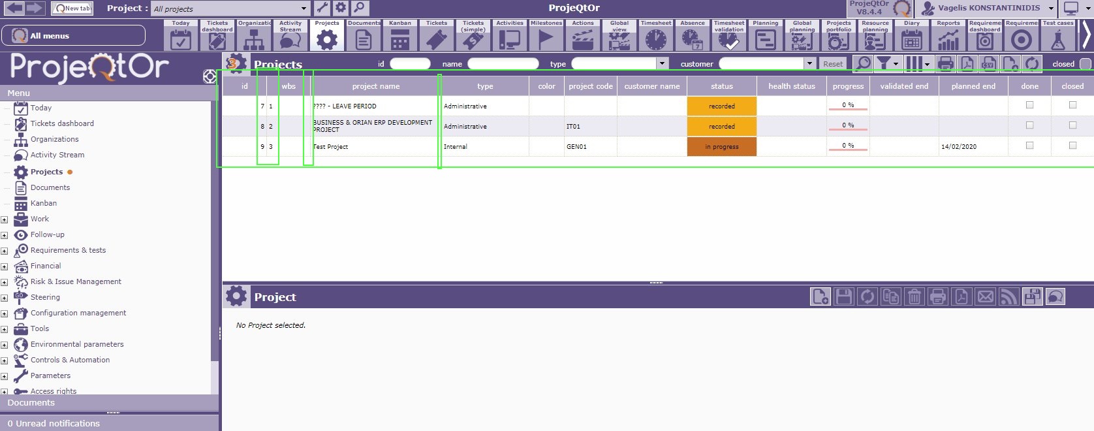Screen dimensions: 1094x431
Task: Select Risk & Issue Management in left menu
Action: click(76, 281)
